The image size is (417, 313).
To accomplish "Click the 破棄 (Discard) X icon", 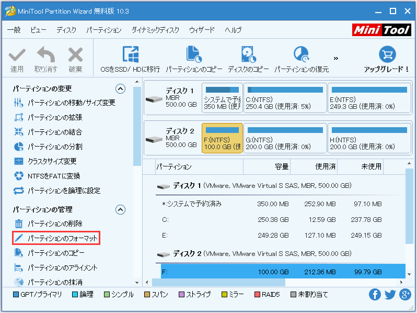I will pyautogui.click(x=75, y=54).
